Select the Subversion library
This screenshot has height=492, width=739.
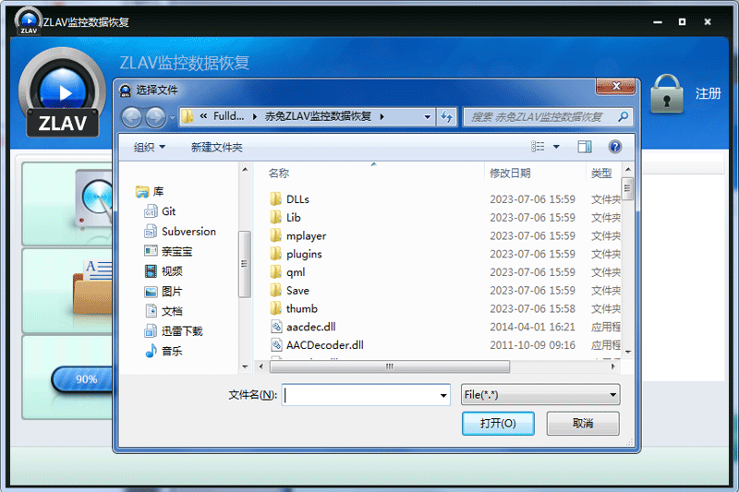pos(180,231)
